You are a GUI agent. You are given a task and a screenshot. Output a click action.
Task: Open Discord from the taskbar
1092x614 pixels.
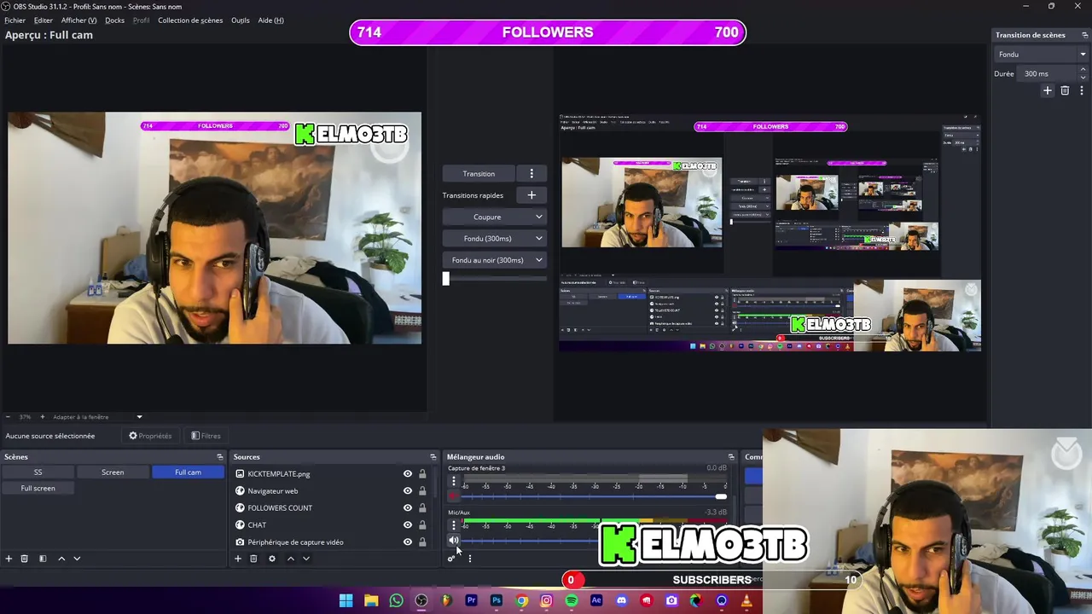click(622, 600)
